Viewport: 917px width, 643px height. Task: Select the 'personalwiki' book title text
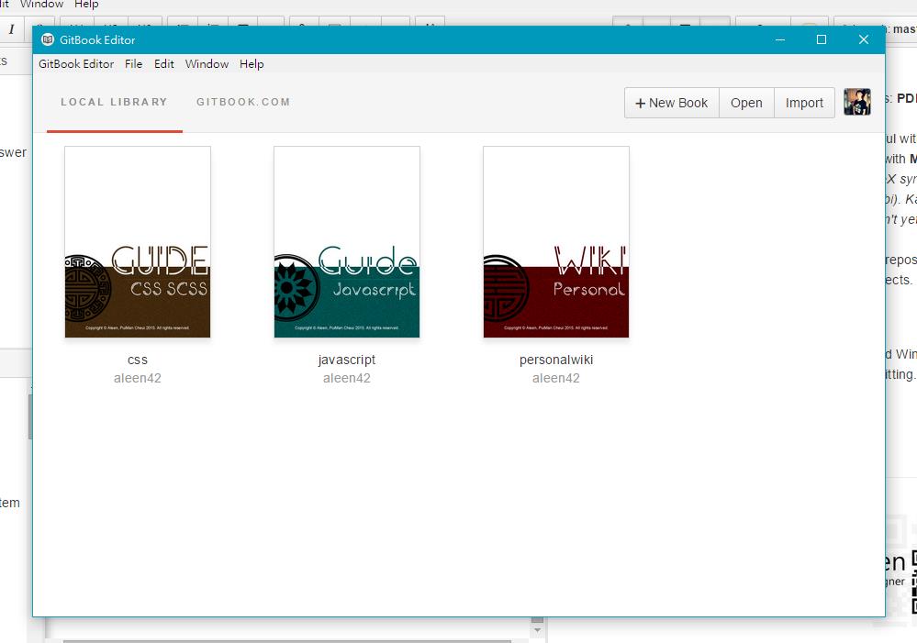click(x=556, y=360)
